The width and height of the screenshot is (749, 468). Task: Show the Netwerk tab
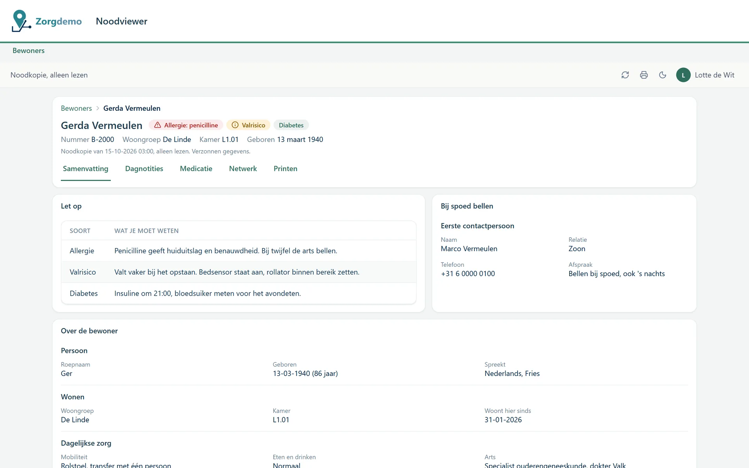(243, 168)
